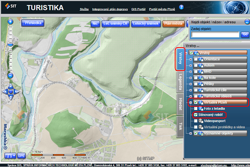This screenshot has width=250, height=167.
Task: Open info icon for Virtuální prohlídky a videa
Action: tap(201, 127)
